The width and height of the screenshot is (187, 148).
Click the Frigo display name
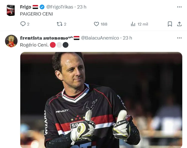tap(26, 7)
